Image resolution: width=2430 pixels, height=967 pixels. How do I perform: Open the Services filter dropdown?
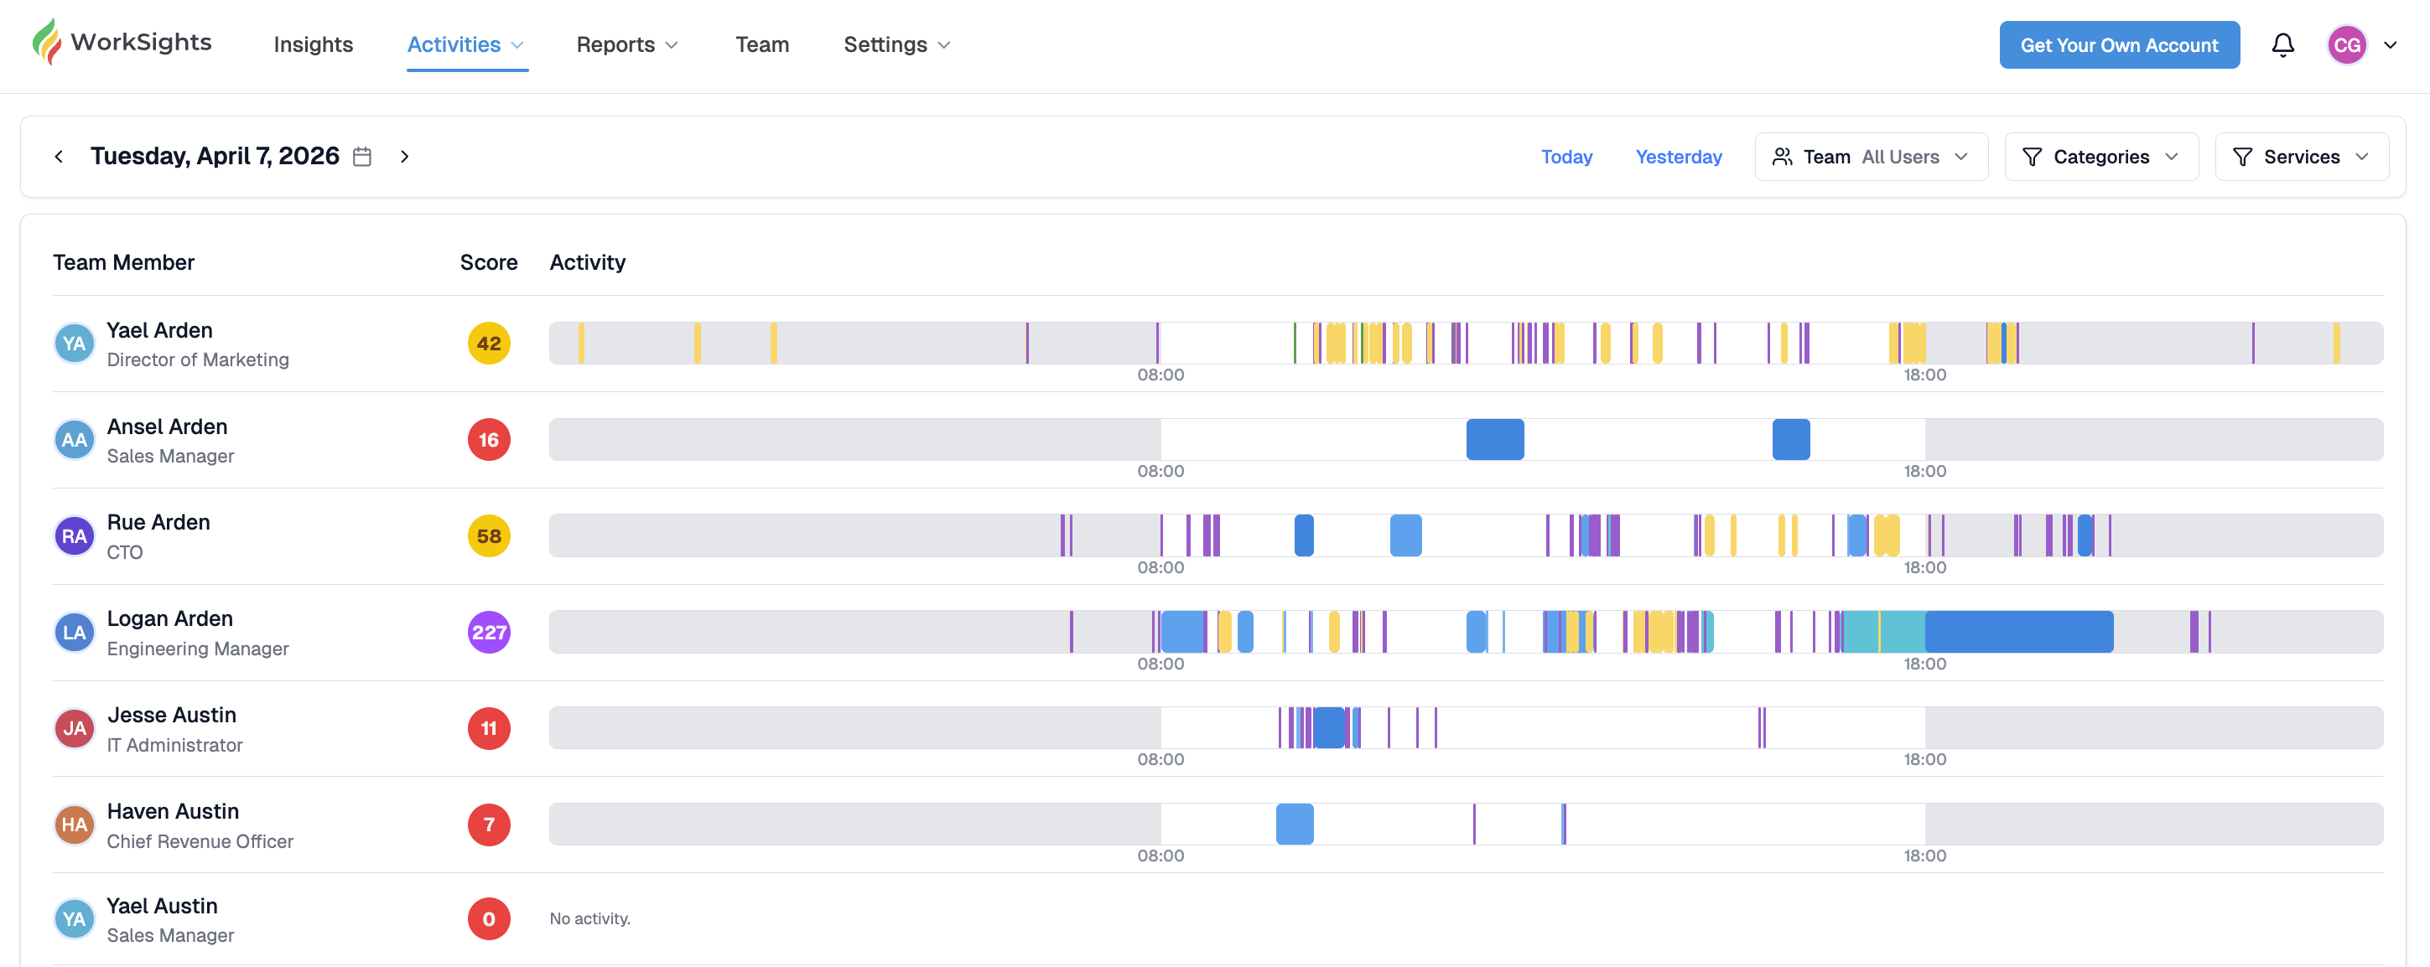coord(2301,157)
